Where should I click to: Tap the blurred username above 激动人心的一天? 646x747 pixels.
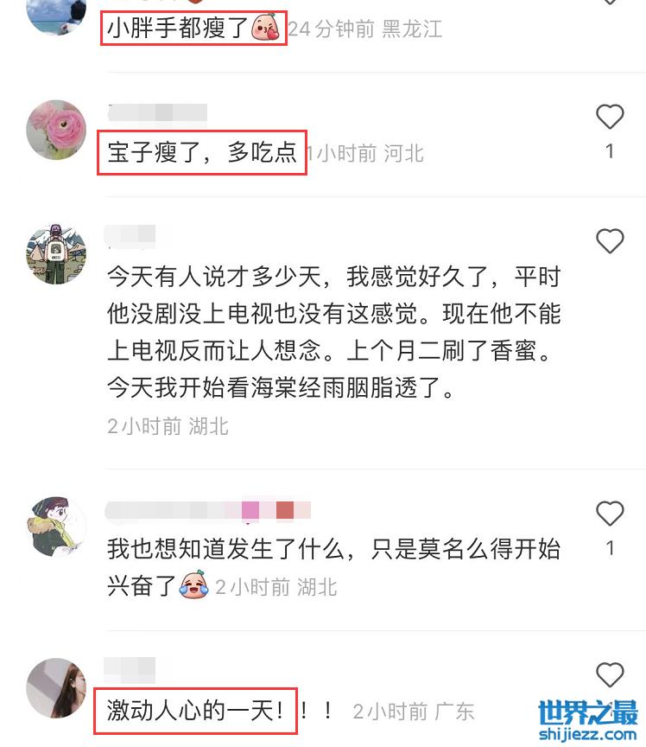coord(130,670)
